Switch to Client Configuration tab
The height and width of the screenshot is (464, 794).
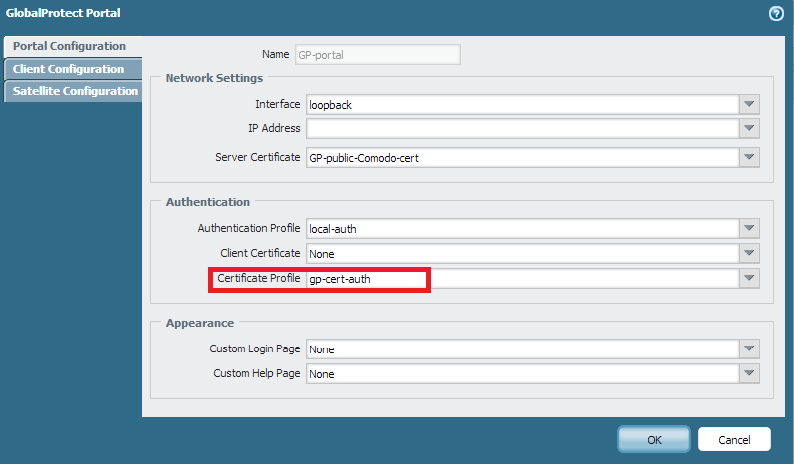pyautogui.click(x=73, y=69)
